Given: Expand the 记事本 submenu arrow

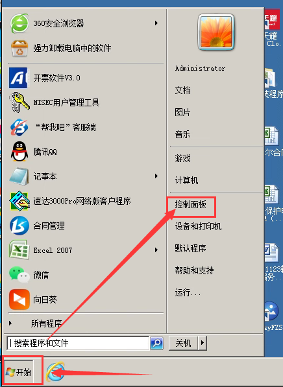Looking at the screenshot, I should tap(156, 176).
